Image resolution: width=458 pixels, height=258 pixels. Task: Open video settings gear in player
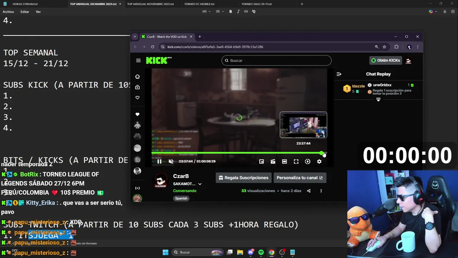319,162
